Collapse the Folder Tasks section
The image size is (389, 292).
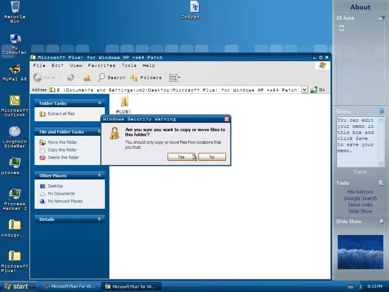[100, 103]
